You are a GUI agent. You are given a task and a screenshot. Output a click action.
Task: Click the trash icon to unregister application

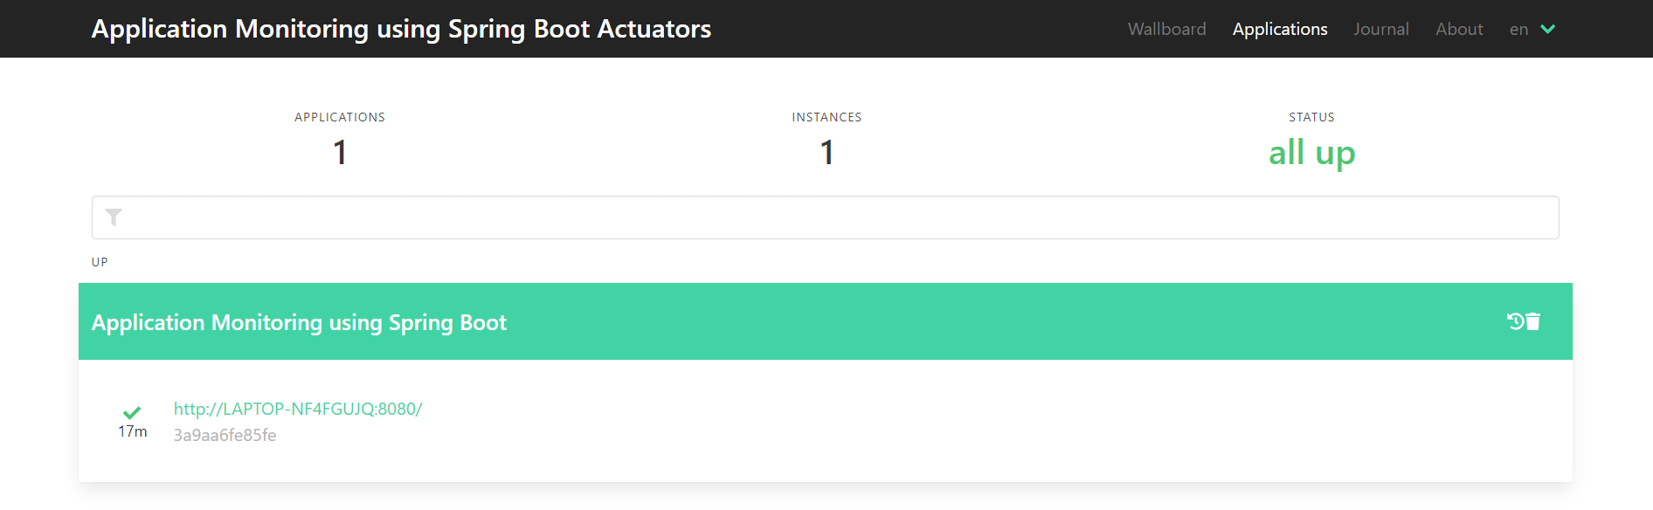pos(1533,321)
